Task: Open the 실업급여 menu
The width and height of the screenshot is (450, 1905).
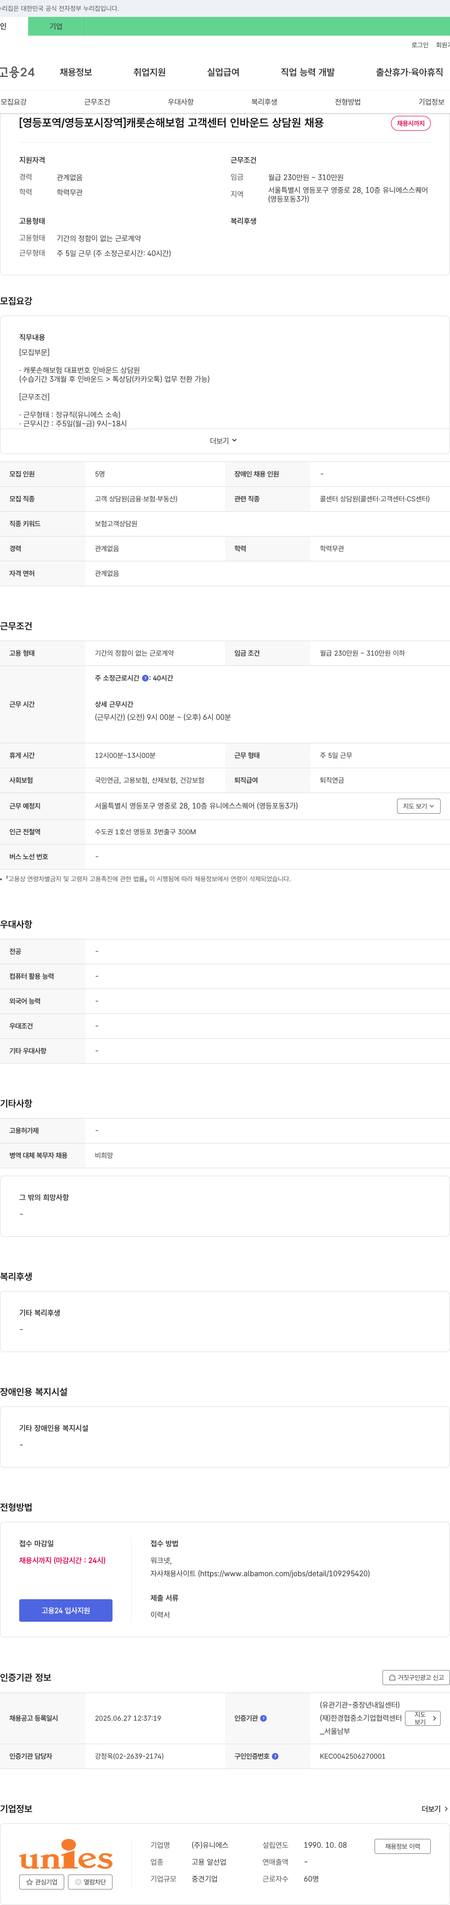Action: coord(223,72)
